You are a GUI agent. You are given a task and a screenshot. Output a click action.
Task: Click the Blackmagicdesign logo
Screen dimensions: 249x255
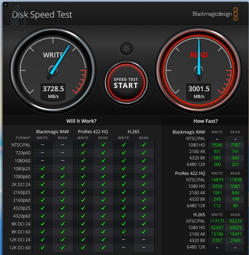click(215, 14)
